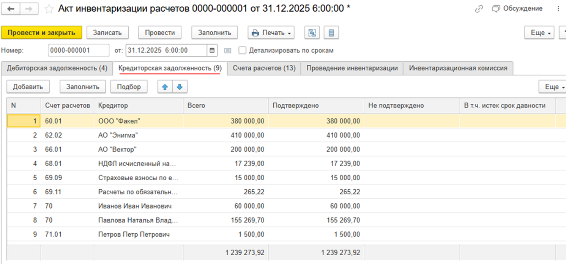Click the document structure icon in toolbar

tap(312, 33)
